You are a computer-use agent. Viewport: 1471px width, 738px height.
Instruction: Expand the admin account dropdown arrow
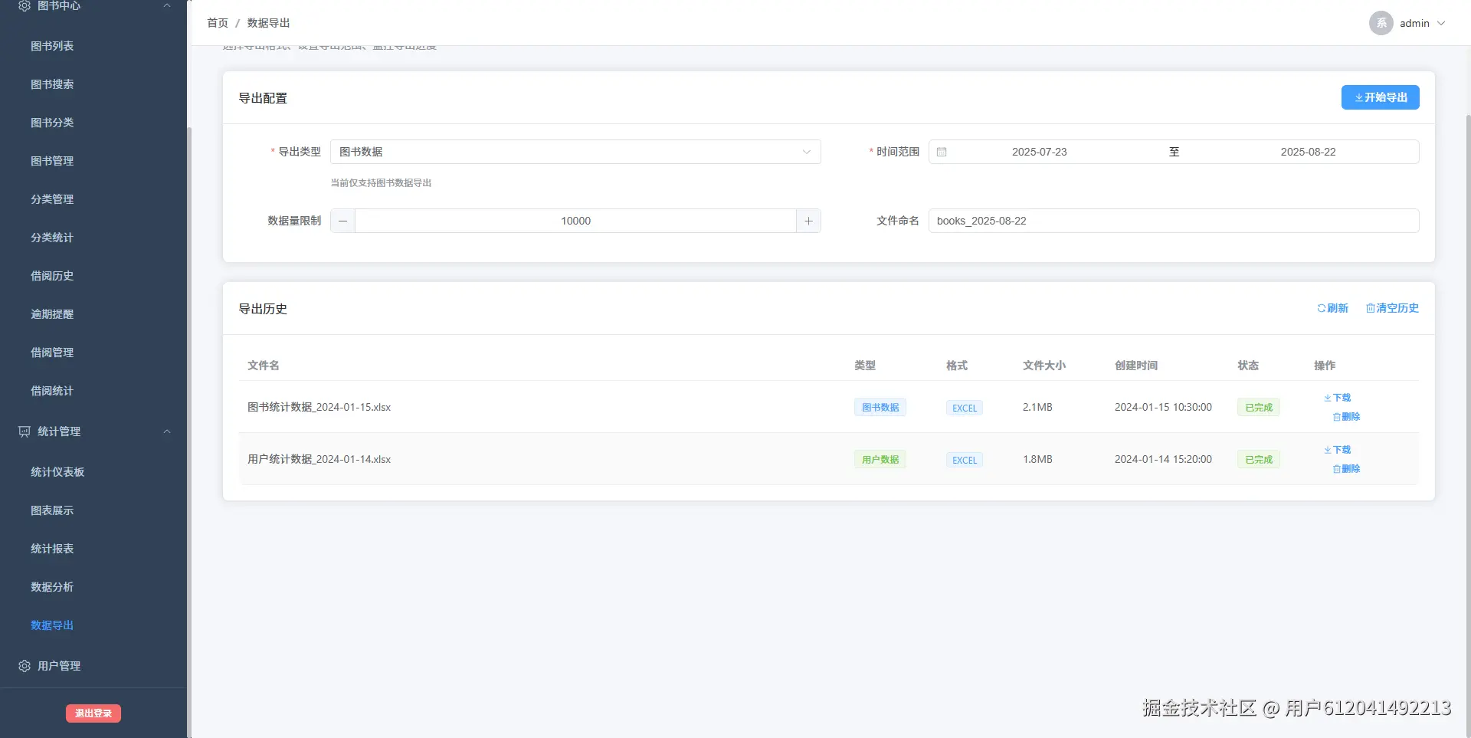(1441, 23)
